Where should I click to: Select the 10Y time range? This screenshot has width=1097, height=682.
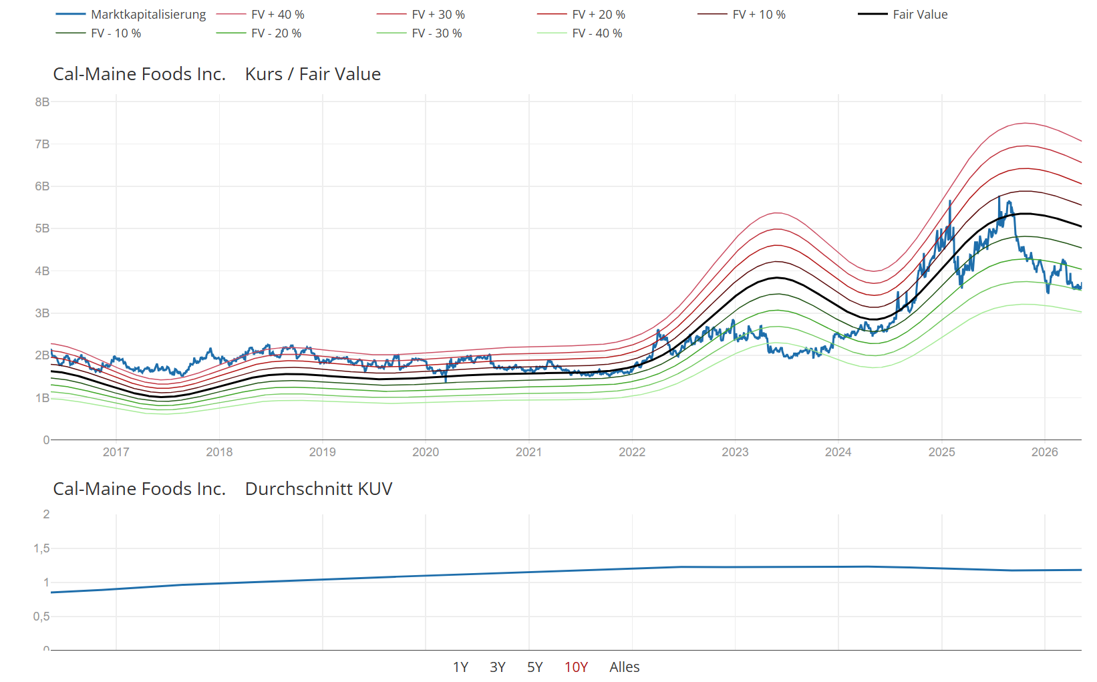[576, 667]
